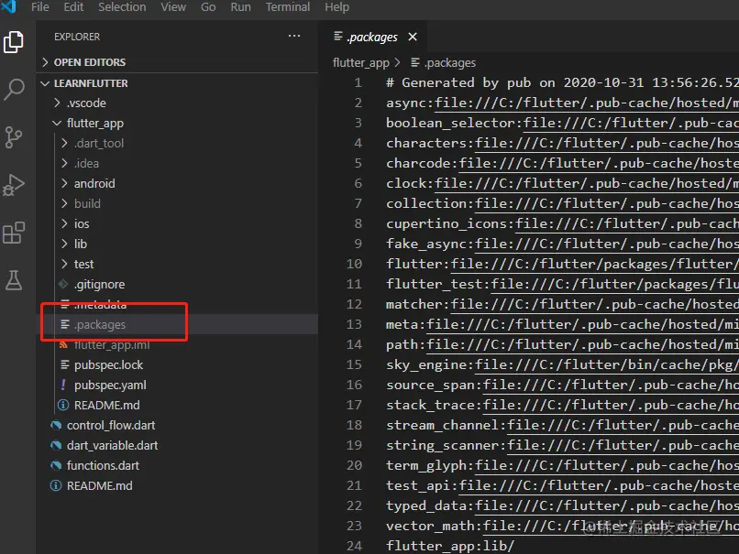
Task: Click the flutter_test file link on line 11
Action: (614, 284)
